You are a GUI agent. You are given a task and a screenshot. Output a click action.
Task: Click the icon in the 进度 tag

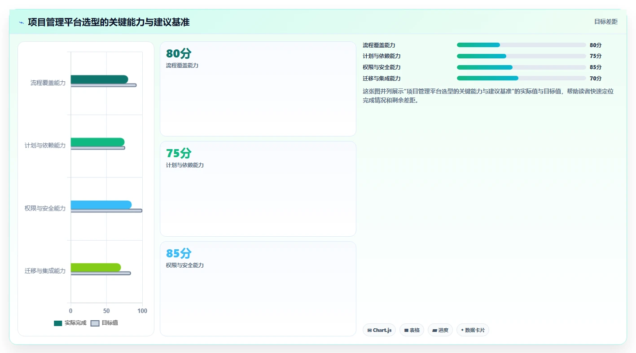[x=434, y=331]
